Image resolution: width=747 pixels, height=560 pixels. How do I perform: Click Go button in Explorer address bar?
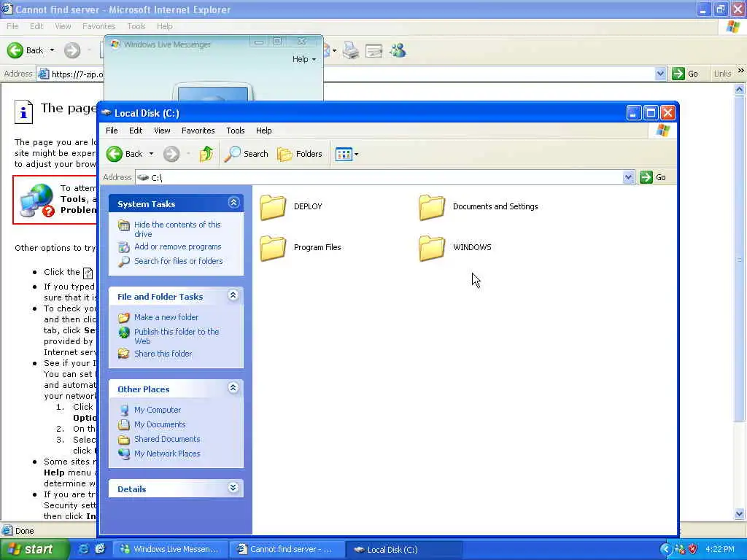(653, 177)
